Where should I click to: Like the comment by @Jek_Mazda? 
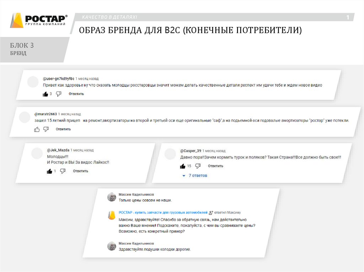tap(49, 171)
